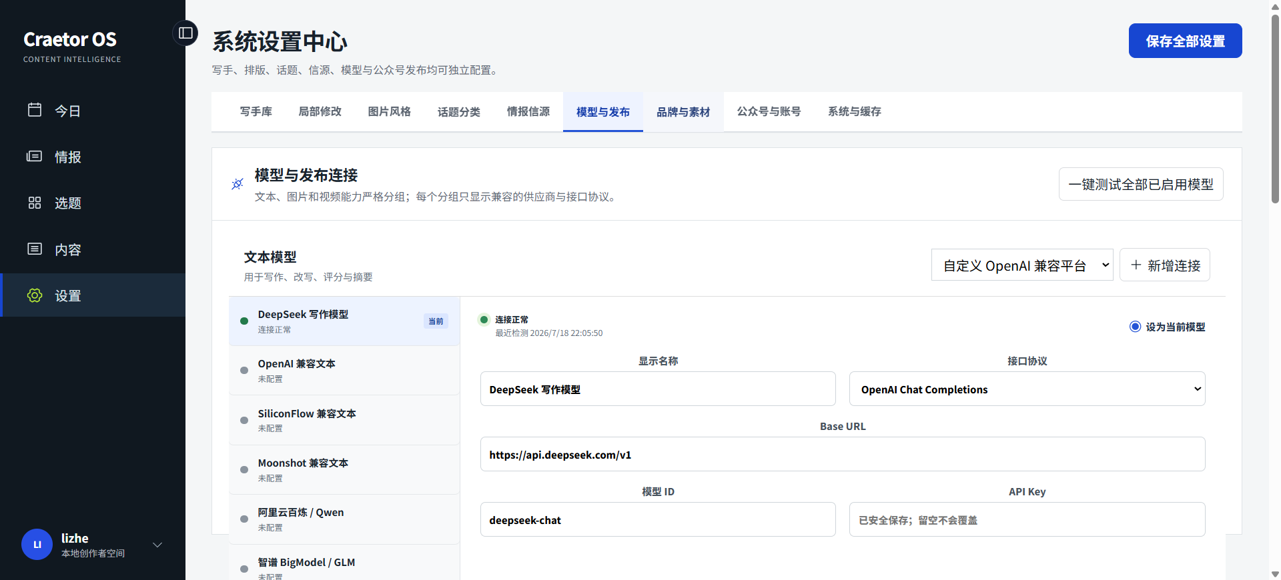Click the Base URL input field
This screenshot has height=580, width=1281.
pyautogui.click(x=843, y=455)
